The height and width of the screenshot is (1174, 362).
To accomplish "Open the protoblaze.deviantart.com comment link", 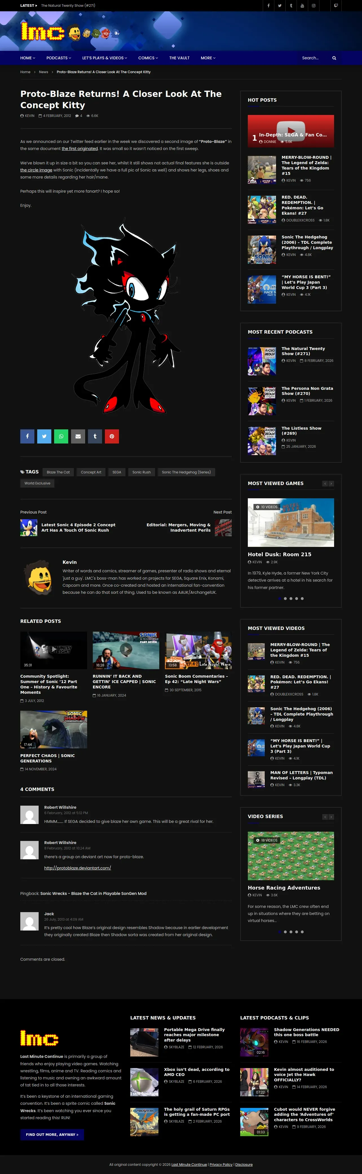I will (78, 868).
